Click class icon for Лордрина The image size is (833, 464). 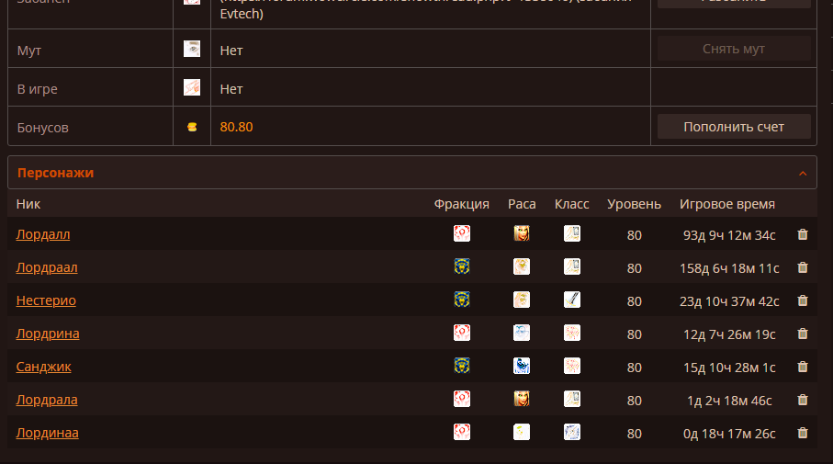click(x=572, y=333)
